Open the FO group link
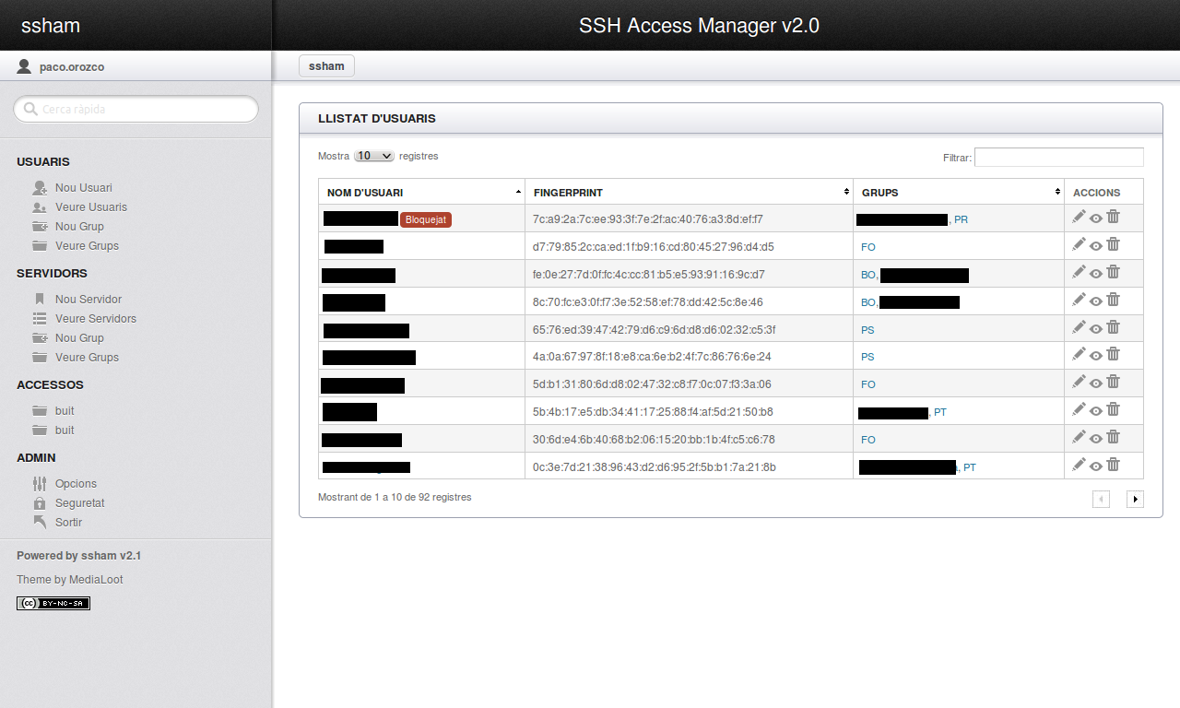This screenshot has width=1180, height=708. 867,246
